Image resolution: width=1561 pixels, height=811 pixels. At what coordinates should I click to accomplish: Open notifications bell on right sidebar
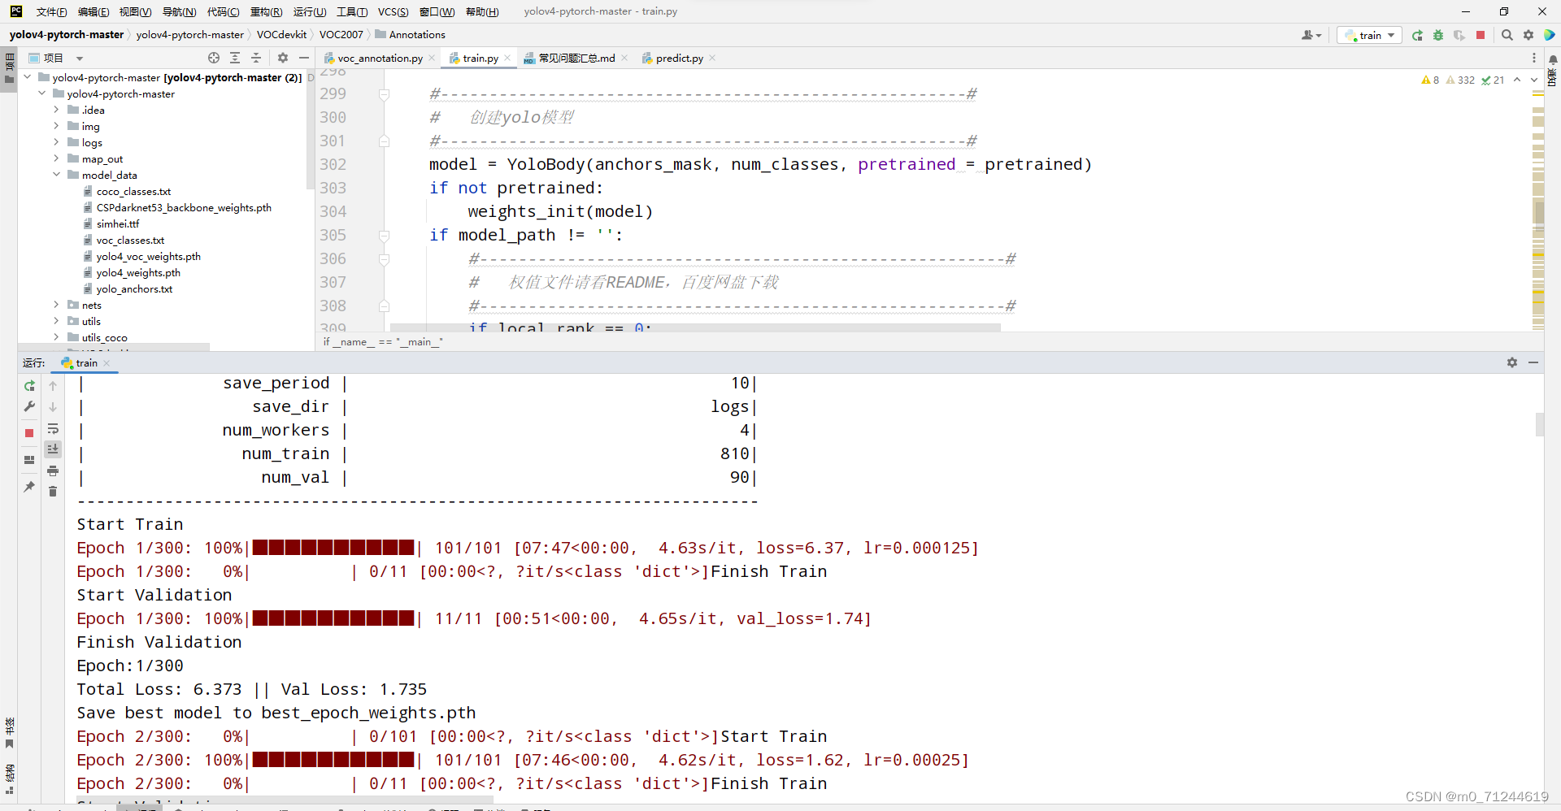pyautogui.click(x=1553, y=59)
